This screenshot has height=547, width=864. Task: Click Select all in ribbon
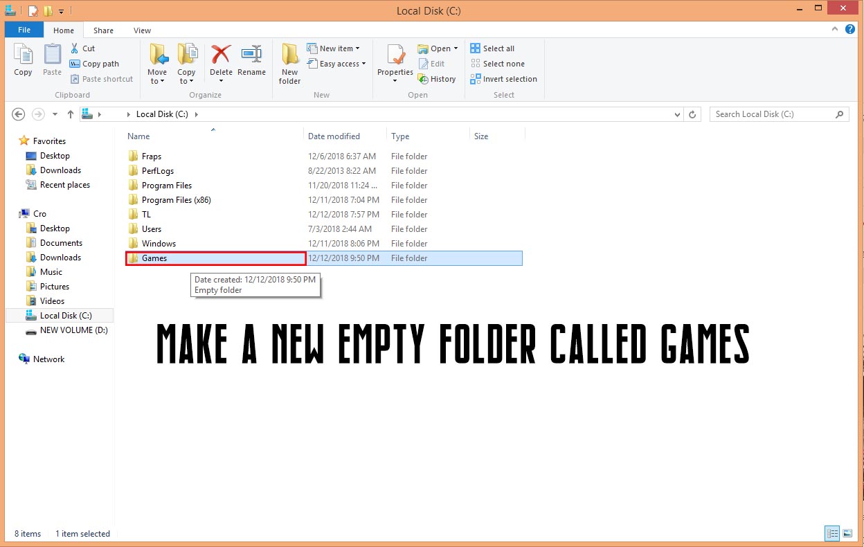(492, 48)
